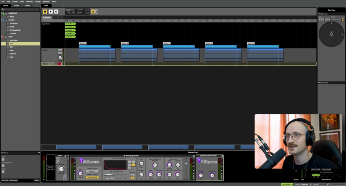Set Spatializer Override to On
This screenshot has height=186, width=346.
tap(132, 178)
